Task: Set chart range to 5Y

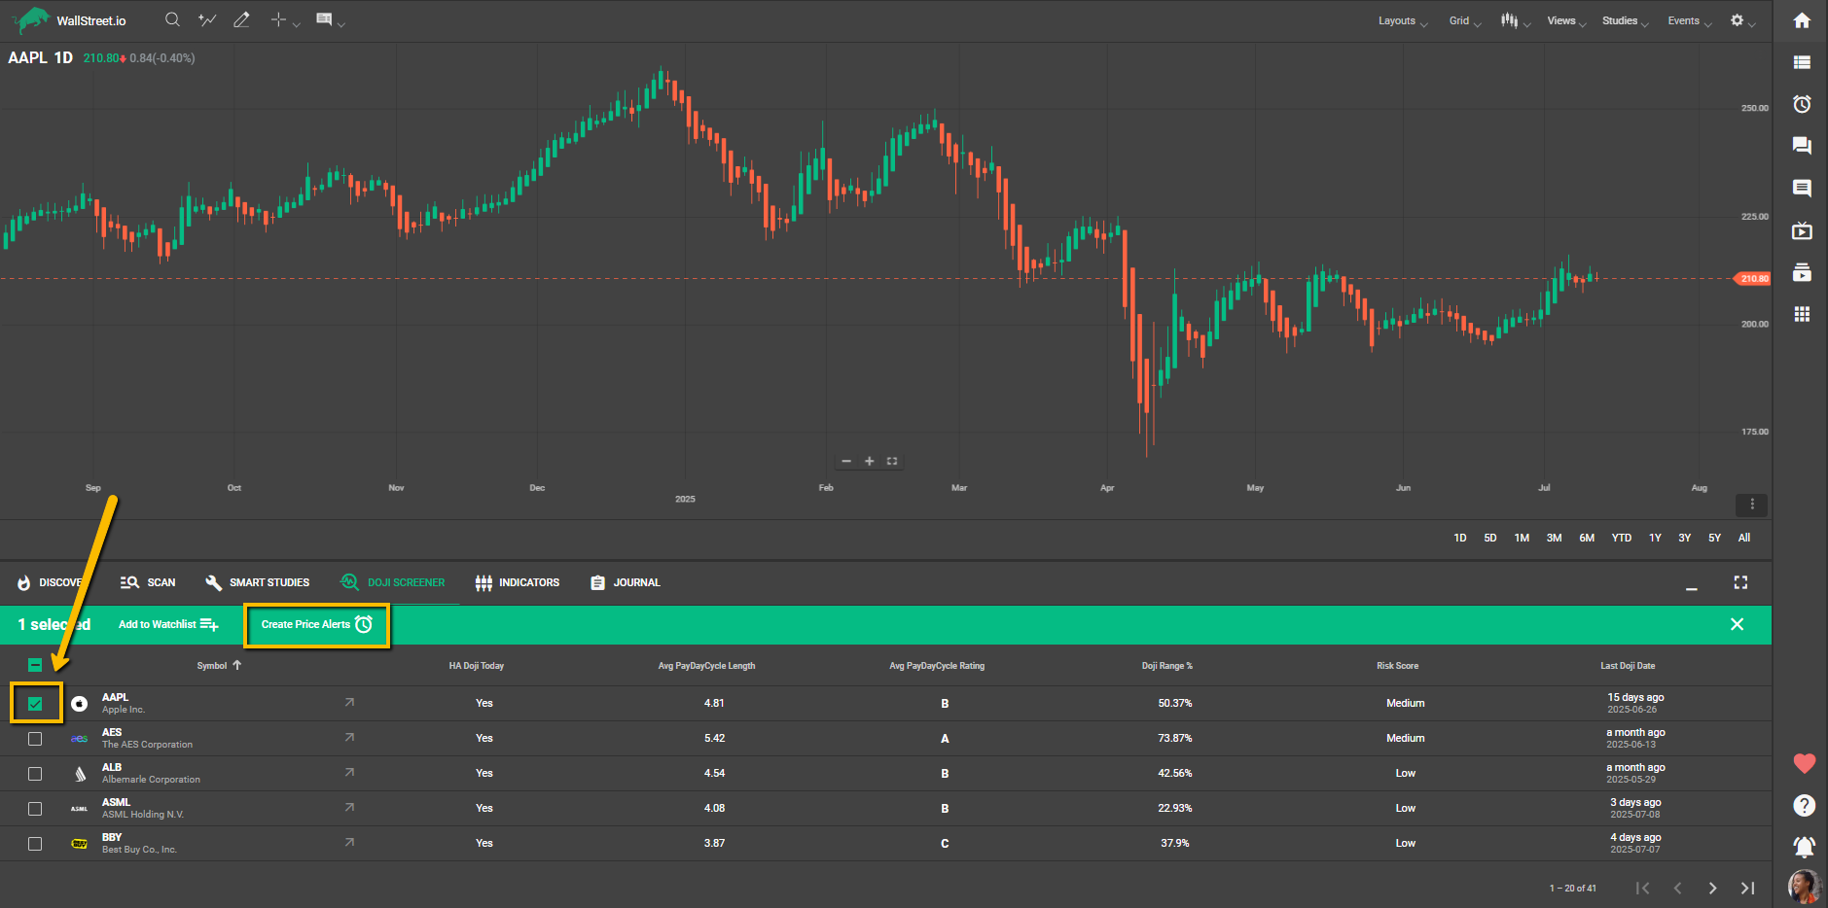Action: (x=1714, y=538)
